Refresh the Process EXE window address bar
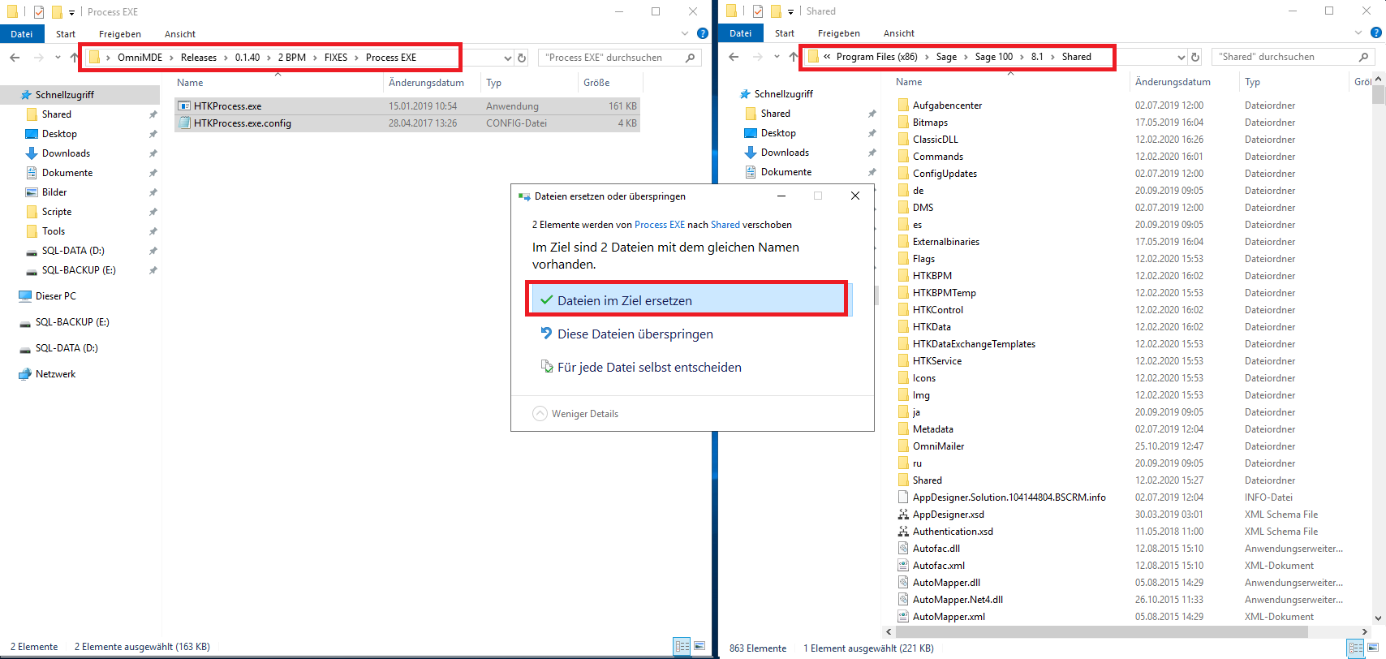Viewport: 1386px width, 659px height. coord(522,58)
